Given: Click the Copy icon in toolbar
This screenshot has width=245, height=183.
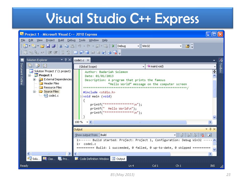Looking at the screenshot, I should (67, 46).
